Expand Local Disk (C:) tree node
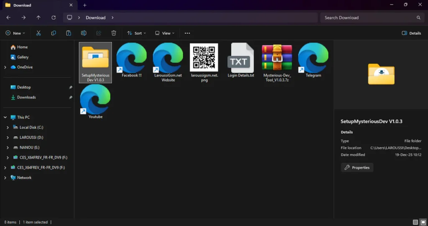428x226 pixels. point(8,127)
